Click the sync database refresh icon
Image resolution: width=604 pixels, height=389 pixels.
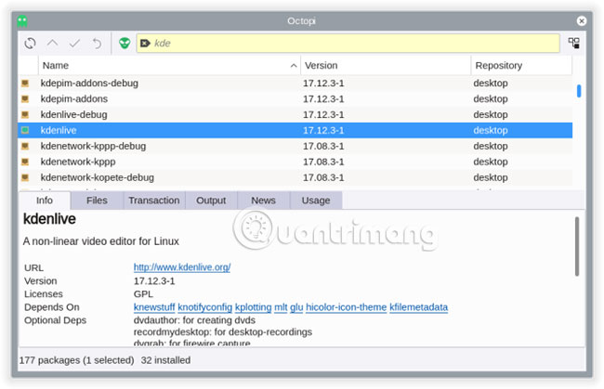click(30, 43)
